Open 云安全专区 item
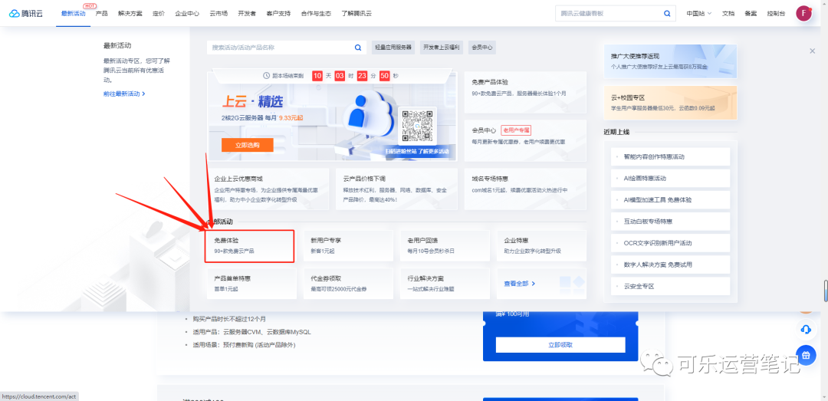 pos(670,286)
